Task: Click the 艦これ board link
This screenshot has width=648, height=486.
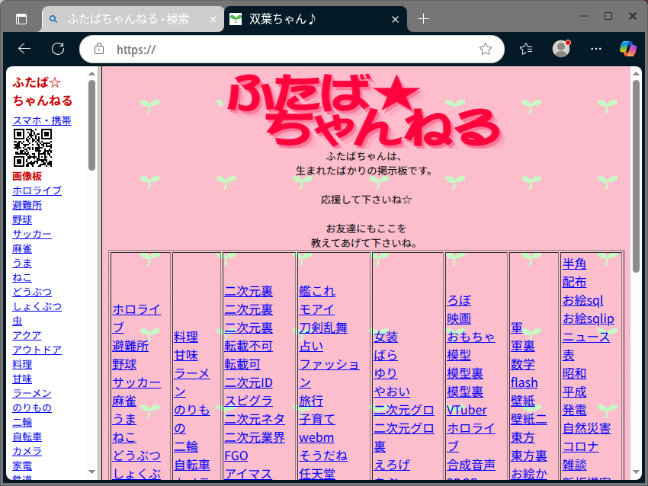Action: (x=316, y=291)
